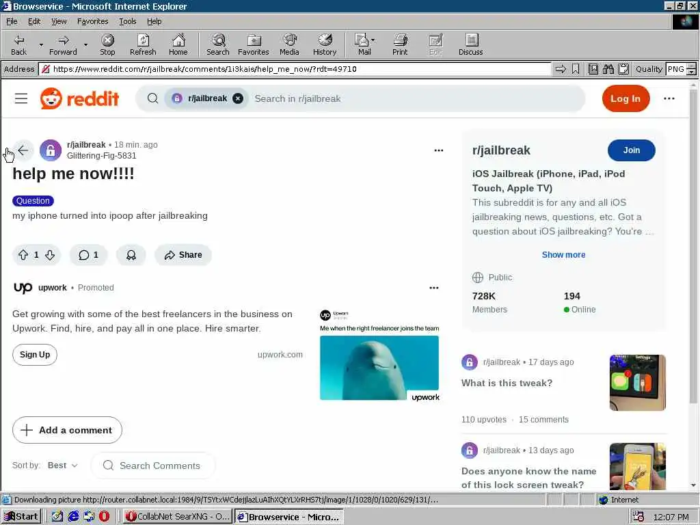Open the Forward history dropdown arrow
The width and height of the screenshot is (700, 525).
coord(85,44)
